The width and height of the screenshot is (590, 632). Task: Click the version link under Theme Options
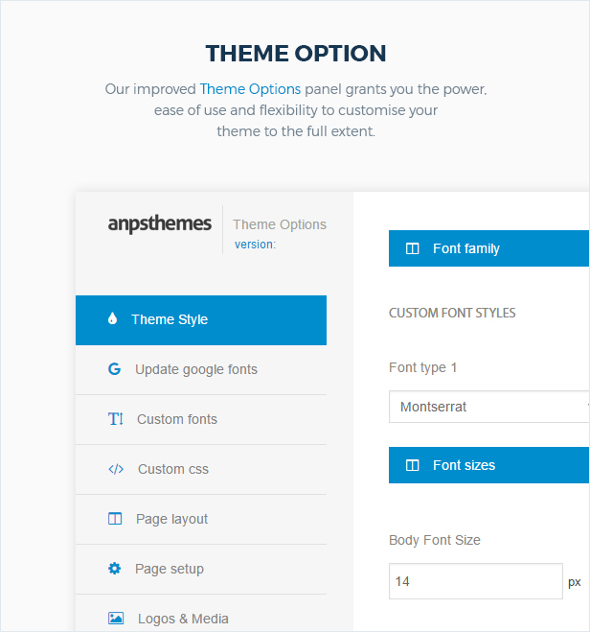[255, 245]
